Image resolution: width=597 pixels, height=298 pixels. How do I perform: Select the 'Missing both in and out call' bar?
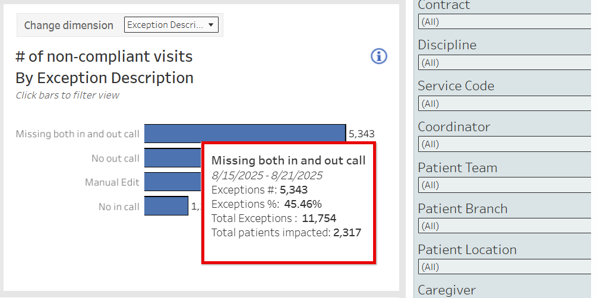(x=244, y=134)
